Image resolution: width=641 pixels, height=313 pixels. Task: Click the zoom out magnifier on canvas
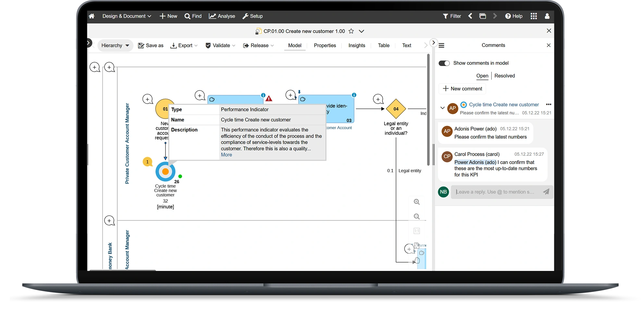417,217
